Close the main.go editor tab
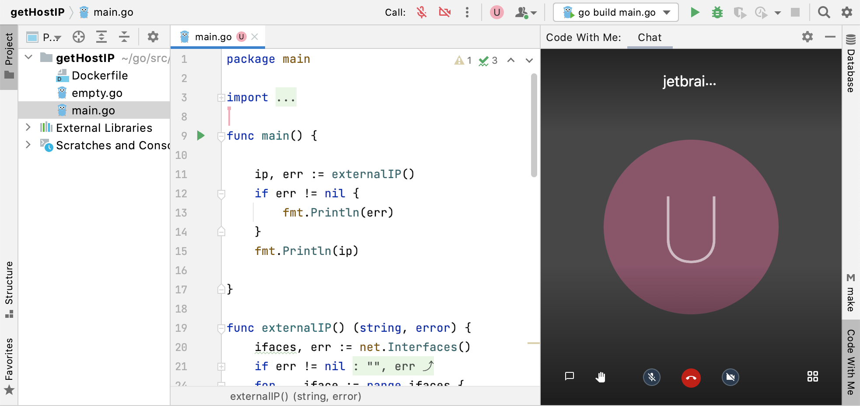Viewport: 860px width, 406px height. (255, 37)
